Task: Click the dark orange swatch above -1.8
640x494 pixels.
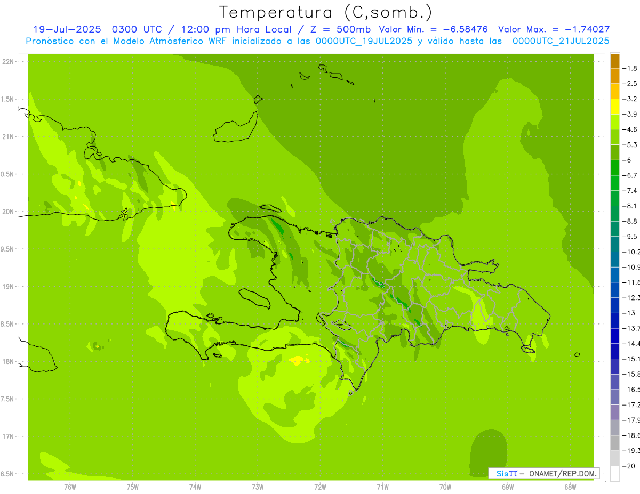Action: [x=615, y=61]
